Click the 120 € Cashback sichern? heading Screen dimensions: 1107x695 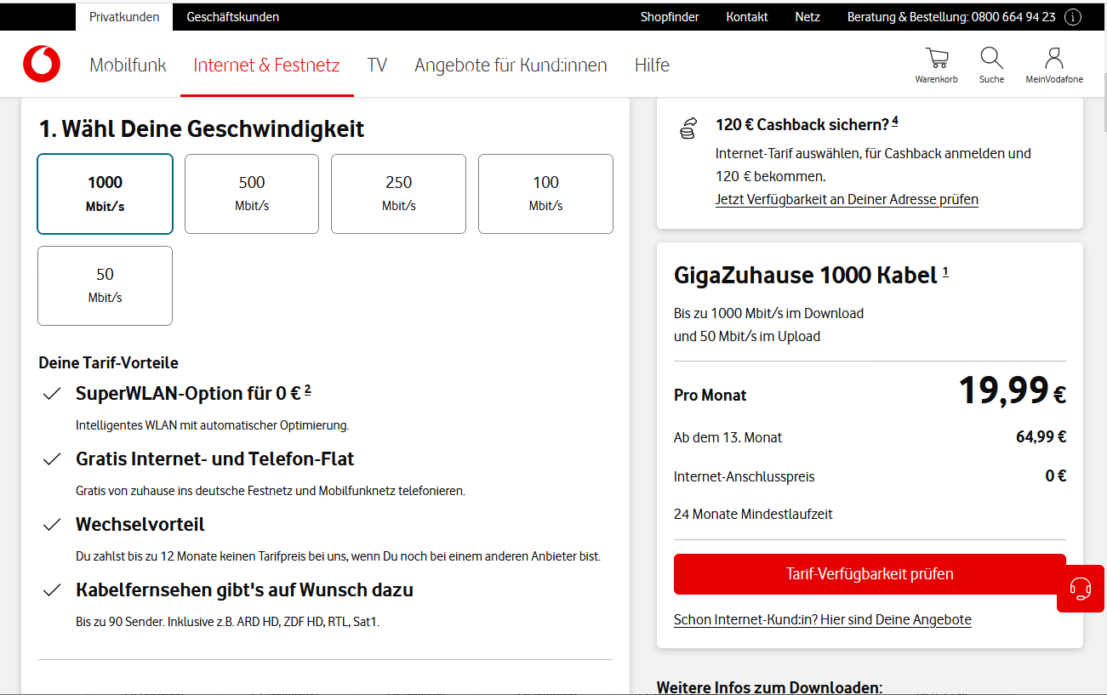pos(802,125)
